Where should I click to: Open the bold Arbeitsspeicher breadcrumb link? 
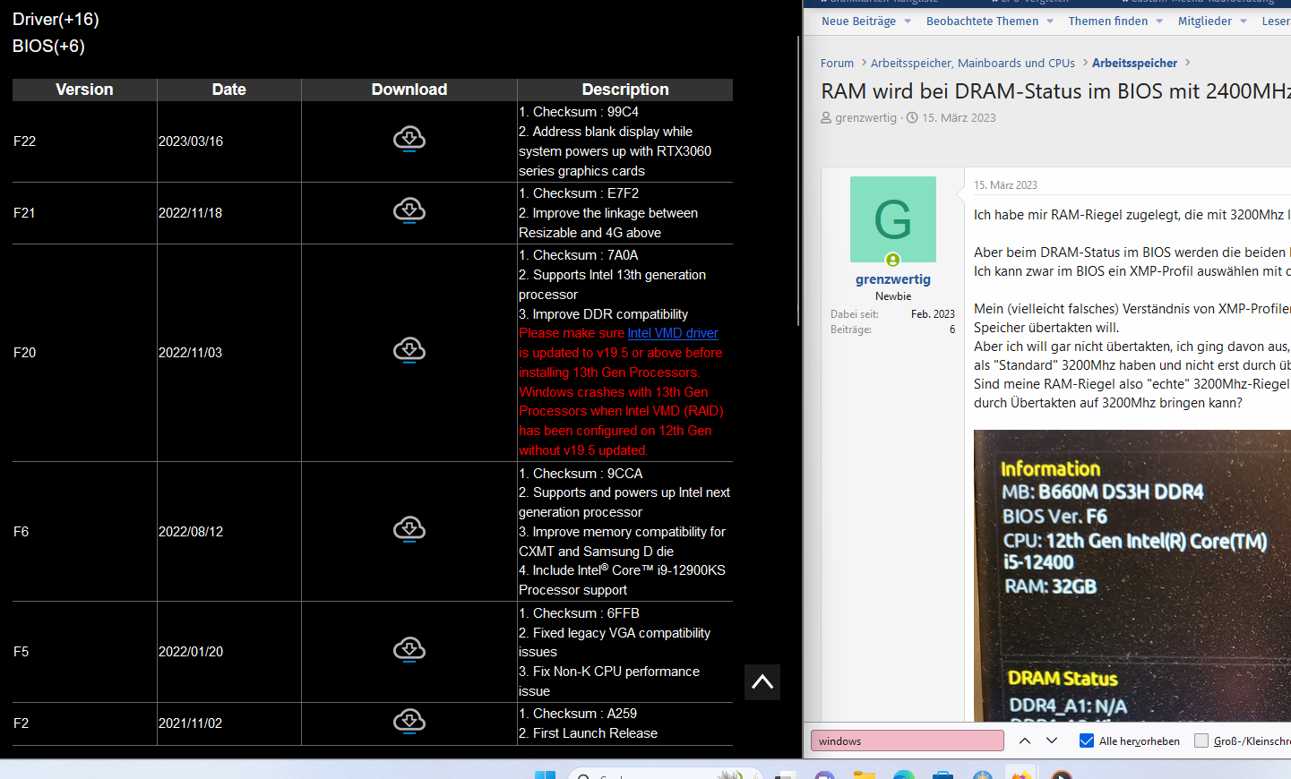pos(1134,64)
